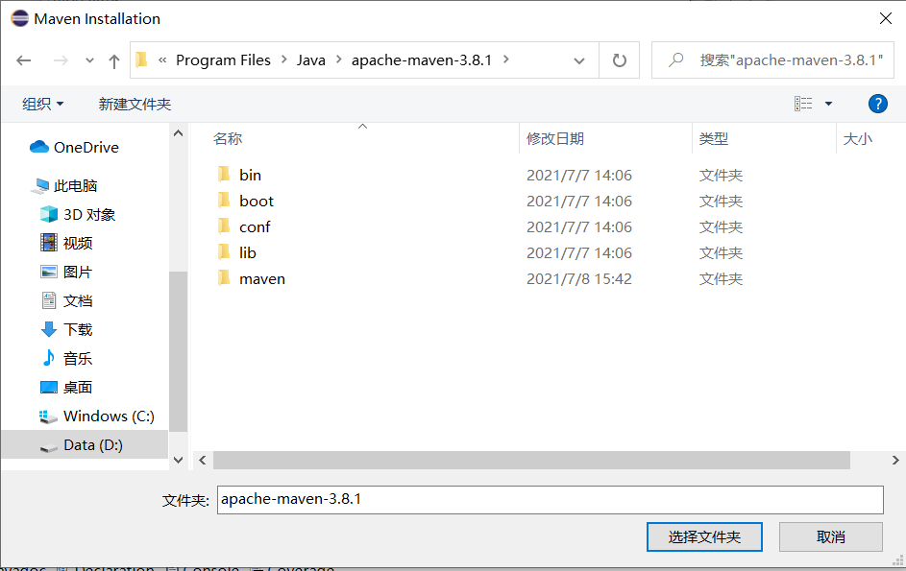Image resolution: width=906 pixels, height=571 pixels.
Task: Go up one folder level arrow
Action: point(114,60)
